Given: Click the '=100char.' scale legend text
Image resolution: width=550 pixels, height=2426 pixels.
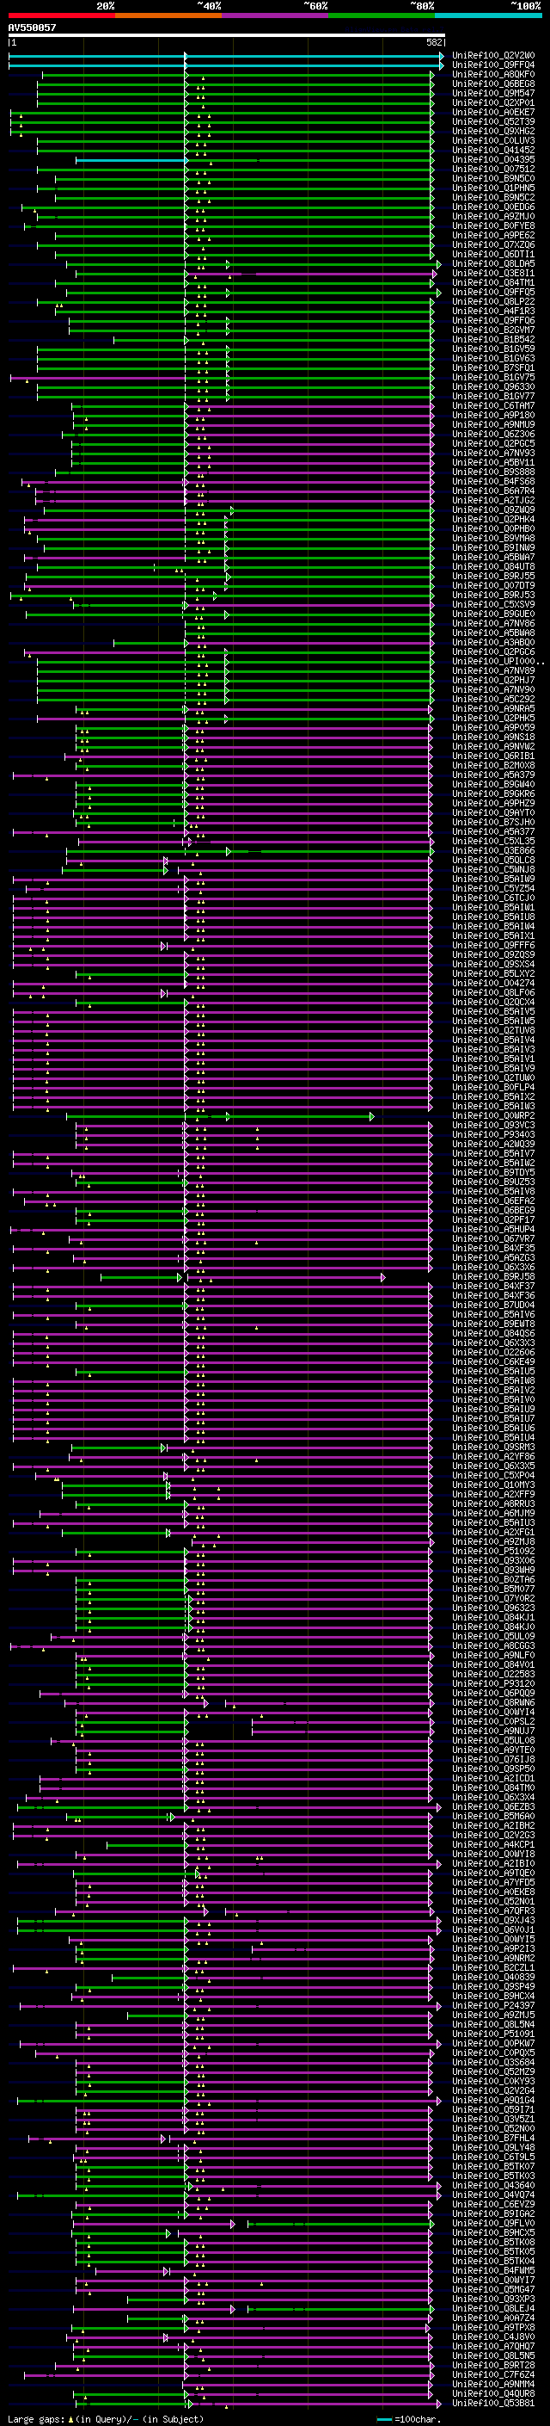Looking at the screenshot, I should coord(417,2418).
